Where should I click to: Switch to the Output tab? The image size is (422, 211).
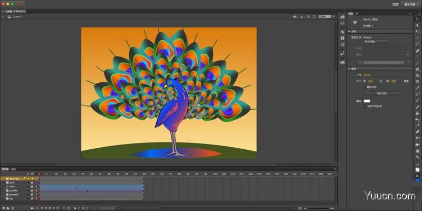[x=13, y=169]
